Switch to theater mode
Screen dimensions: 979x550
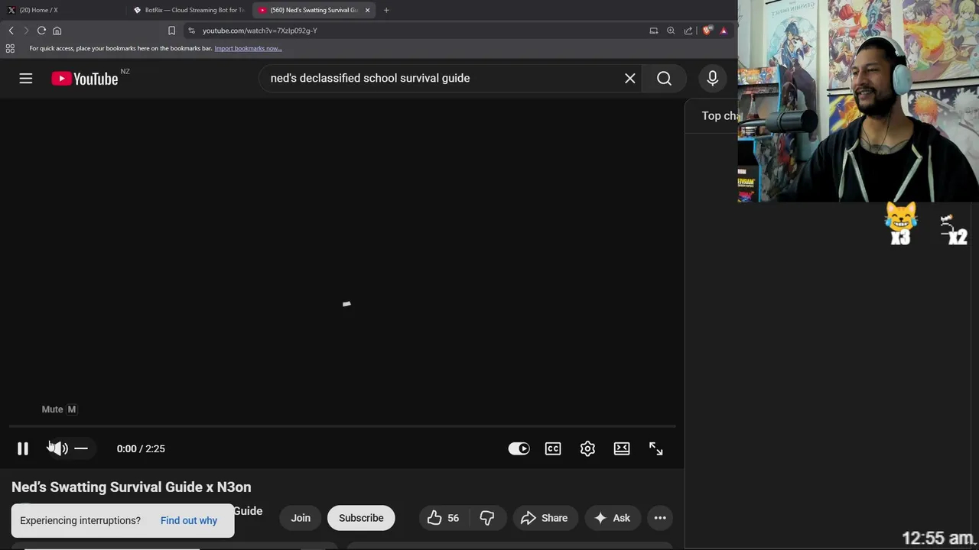(622, 448)
